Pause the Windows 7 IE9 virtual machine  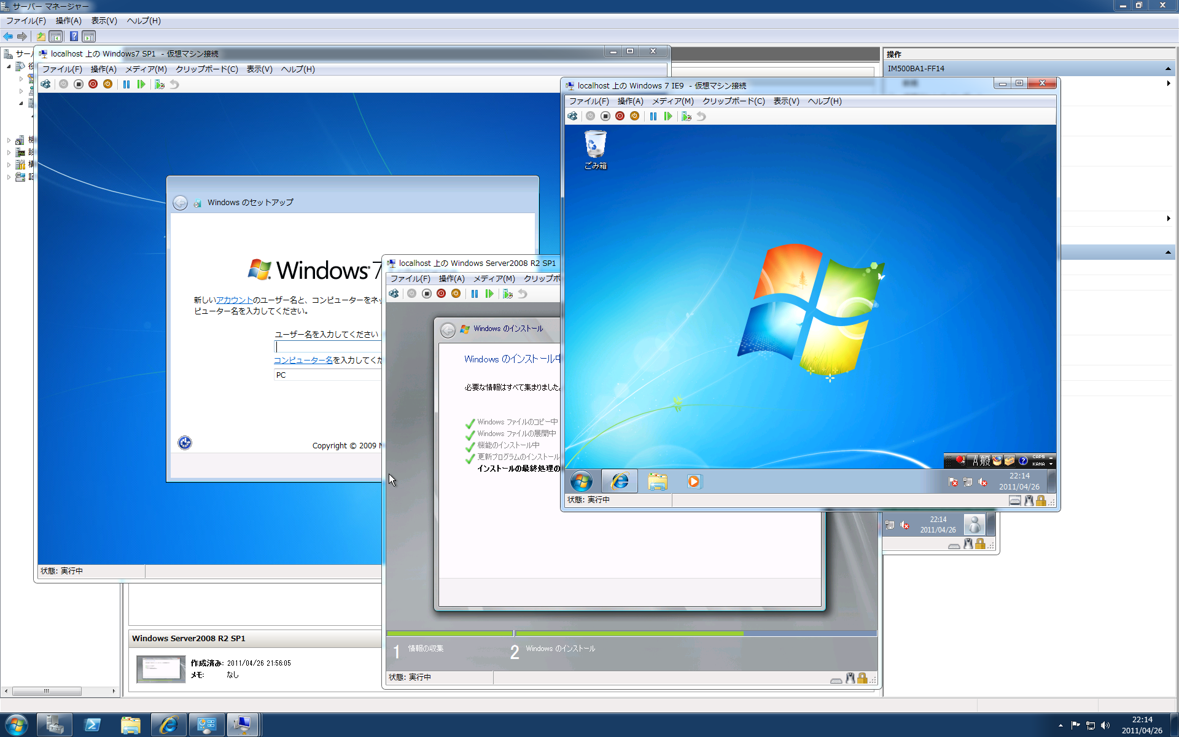coord(653,116)
